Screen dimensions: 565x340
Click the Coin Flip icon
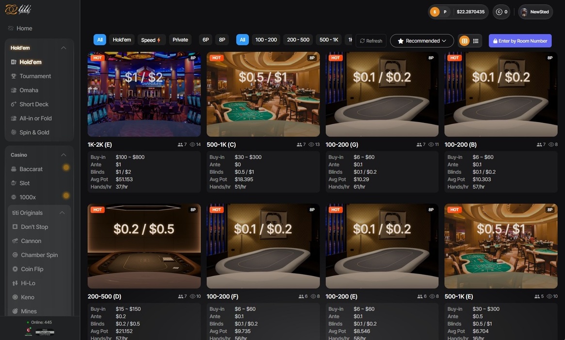[x=15, y=269]
